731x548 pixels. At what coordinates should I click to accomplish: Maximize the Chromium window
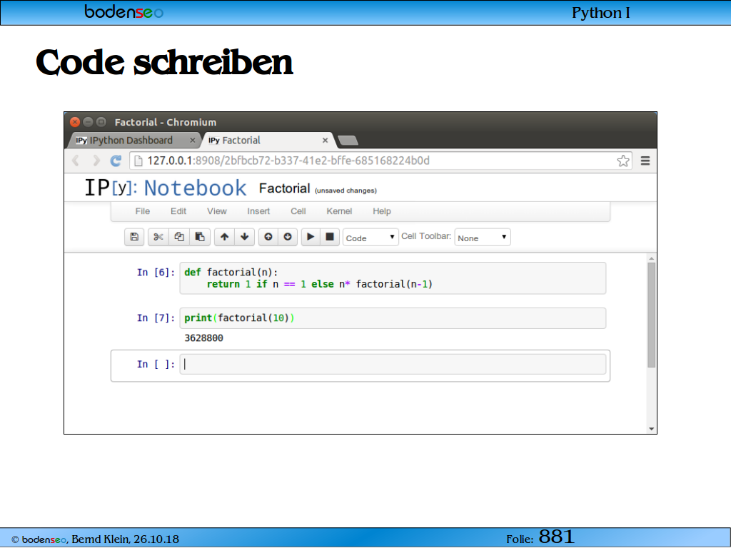coord(101,122)
